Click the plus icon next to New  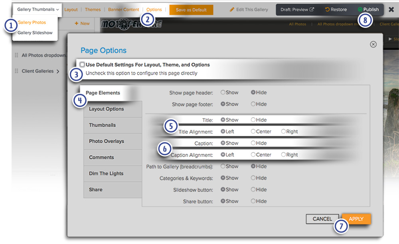76,24
